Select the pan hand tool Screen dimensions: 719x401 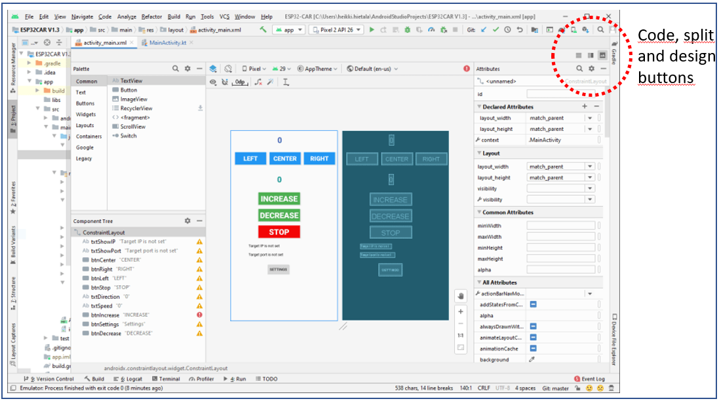tap(461, 296)
